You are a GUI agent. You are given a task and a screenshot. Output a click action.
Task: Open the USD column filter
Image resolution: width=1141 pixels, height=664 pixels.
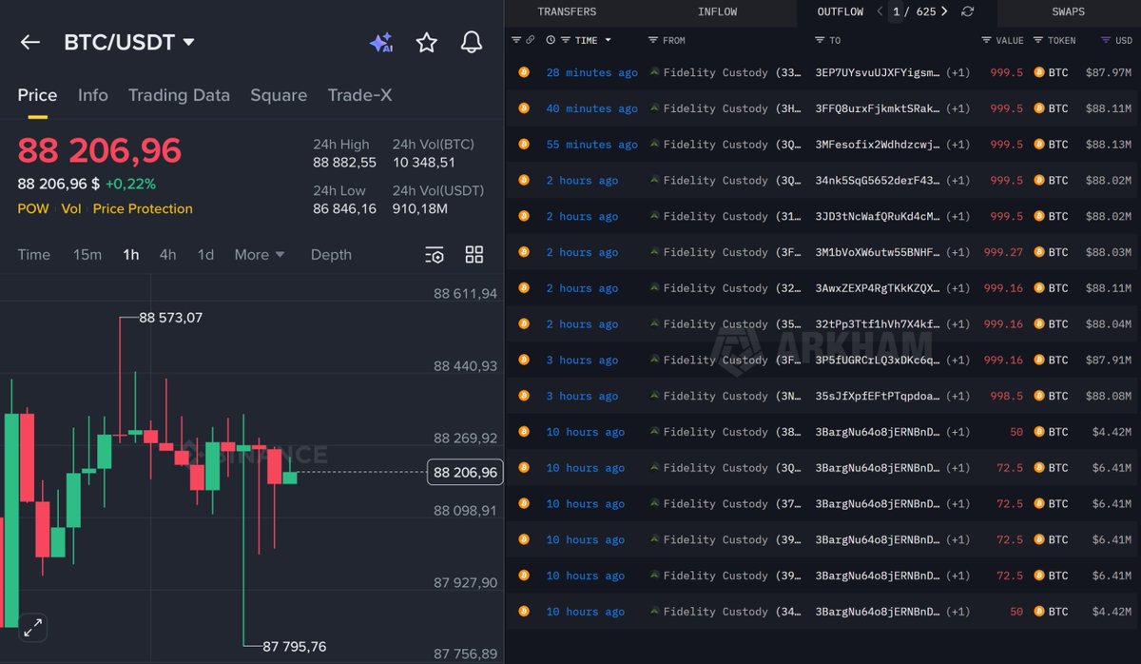coord(1106,40)
